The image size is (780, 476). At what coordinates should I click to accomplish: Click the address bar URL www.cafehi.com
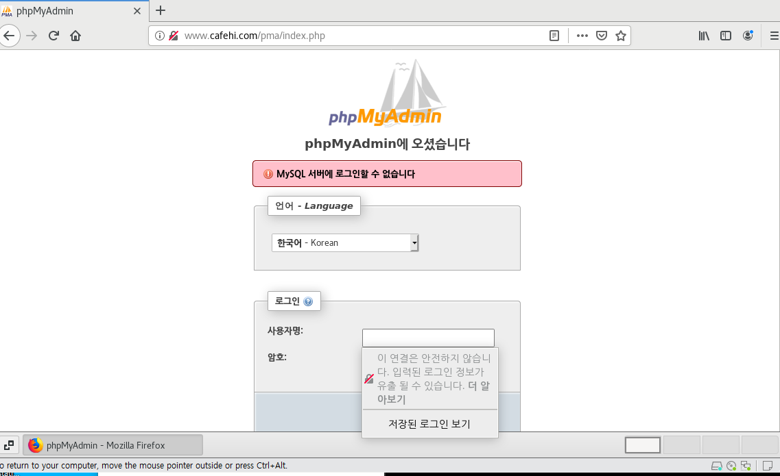(255, 36)
